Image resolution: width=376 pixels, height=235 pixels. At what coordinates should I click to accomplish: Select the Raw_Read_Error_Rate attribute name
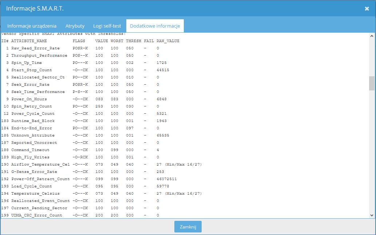click(x=36, y=48)
